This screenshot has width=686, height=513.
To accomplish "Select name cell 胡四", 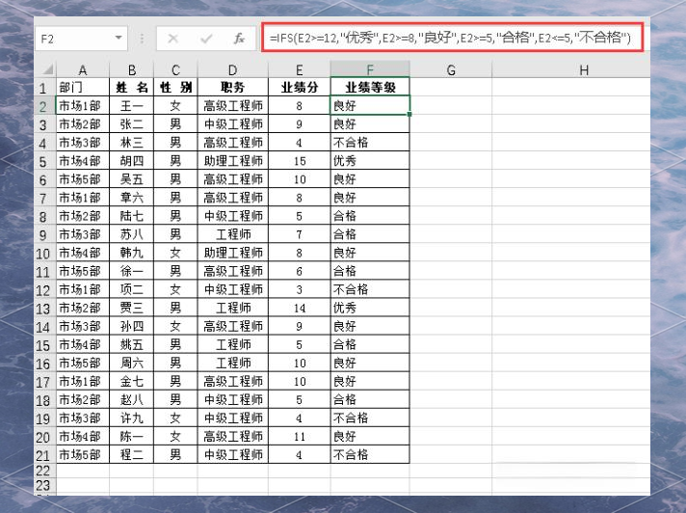I will pyautogui.click(x=132, y=161).
